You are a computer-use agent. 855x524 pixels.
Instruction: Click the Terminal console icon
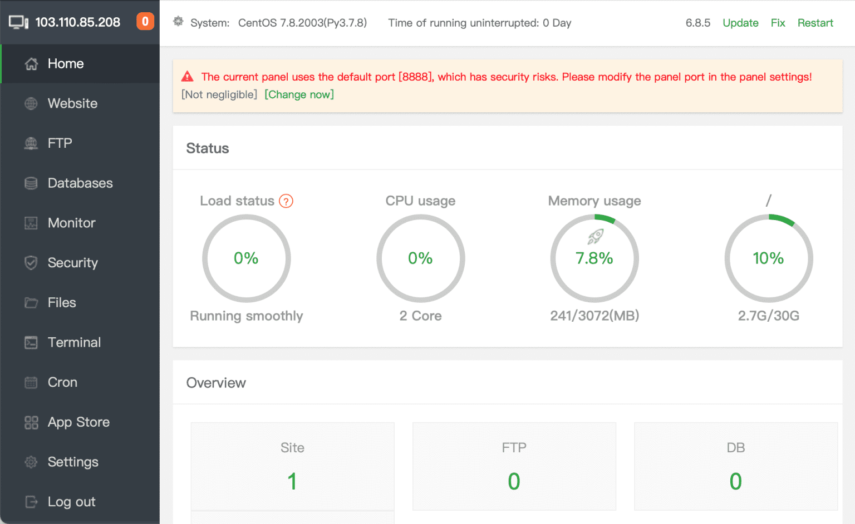coord(31,343)
